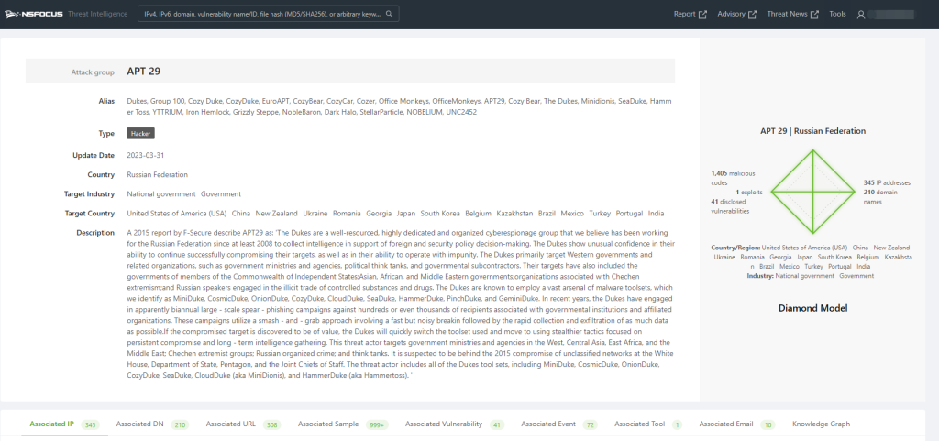Click Kazakhstan in Target Country row

pyautogui.click(x=514, y=213)
